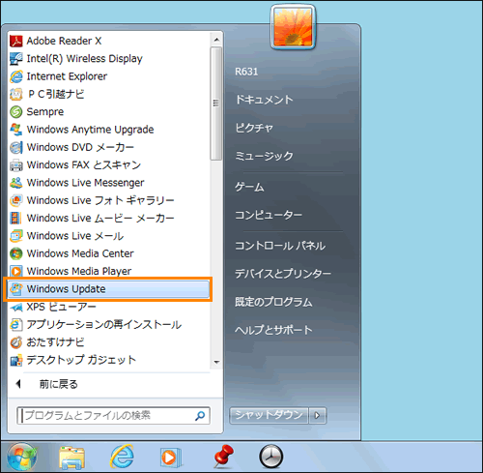Open デバイスとプリンター
This screenshot has width=483, height=473.
pos(283,274)
